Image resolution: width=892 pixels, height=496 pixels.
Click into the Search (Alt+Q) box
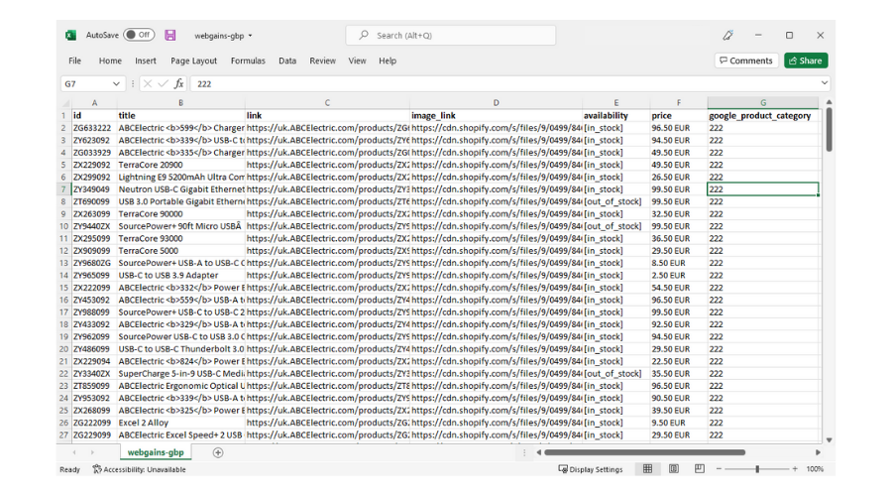(x=451, y=36)
